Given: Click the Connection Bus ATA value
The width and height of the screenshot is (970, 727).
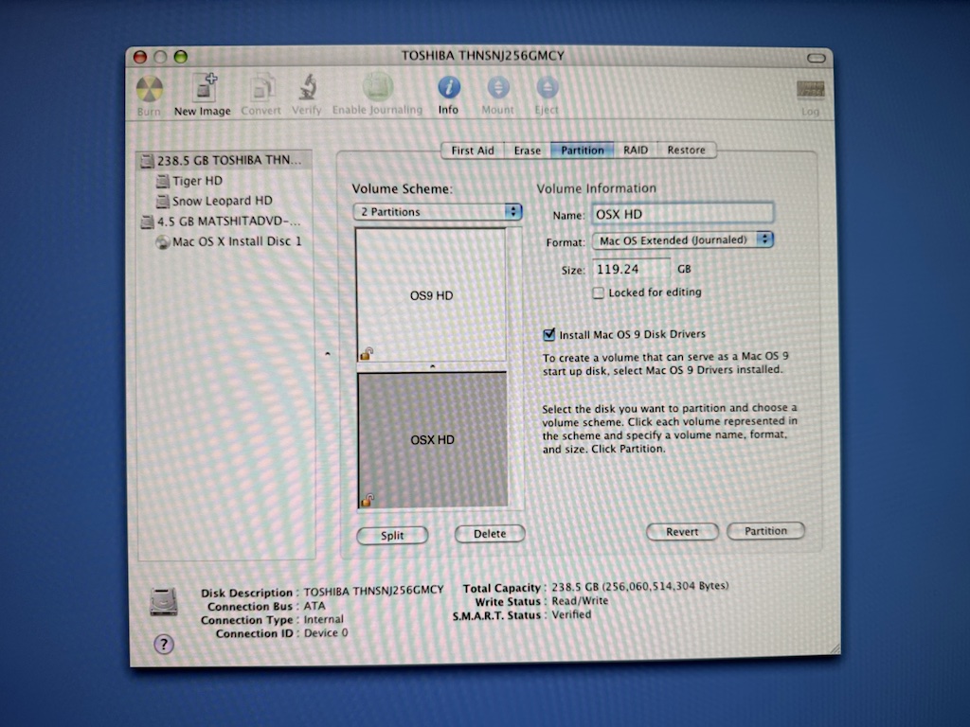Looking at the screenshot, I should click(314, 606).
